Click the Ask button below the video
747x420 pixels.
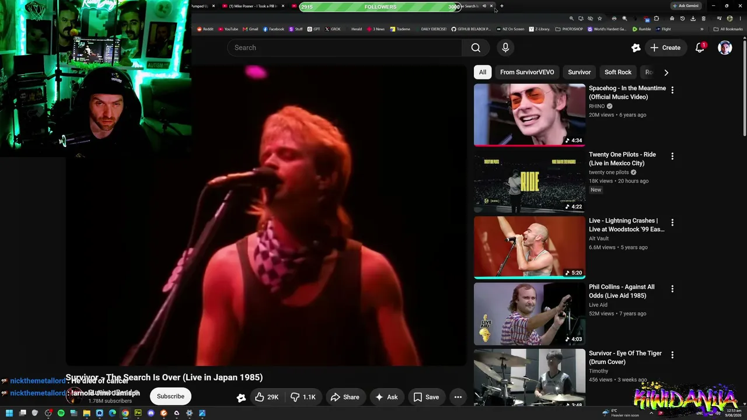pos(386,397)
